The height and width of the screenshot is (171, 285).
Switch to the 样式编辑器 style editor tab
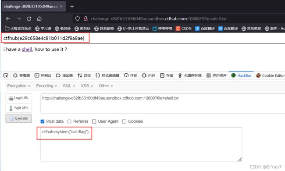107,75
